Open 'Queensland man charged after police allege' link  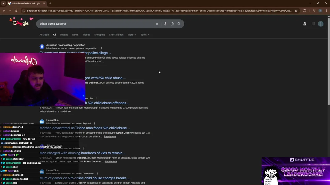click(75, 53)
